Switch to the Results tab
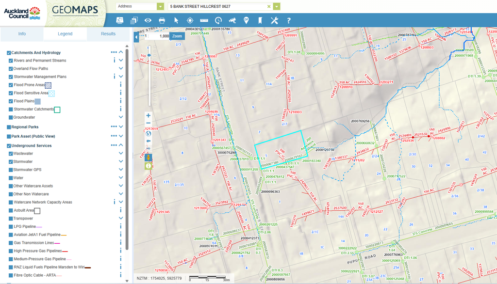This screenshot has width=497, height=284. 108,34
